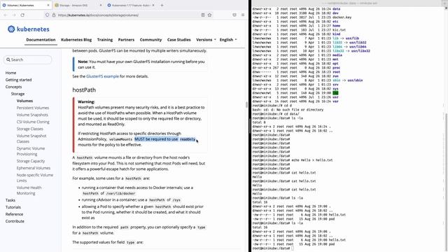This screenshot has height=252, width=448.
Task: Expand the Versions dropdown
Action: 206,40
